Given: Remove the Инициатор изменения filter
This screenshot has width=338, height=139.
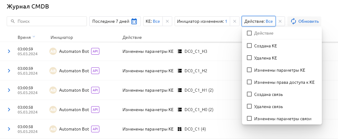Looking at the screenshot, I should (234, 21).
